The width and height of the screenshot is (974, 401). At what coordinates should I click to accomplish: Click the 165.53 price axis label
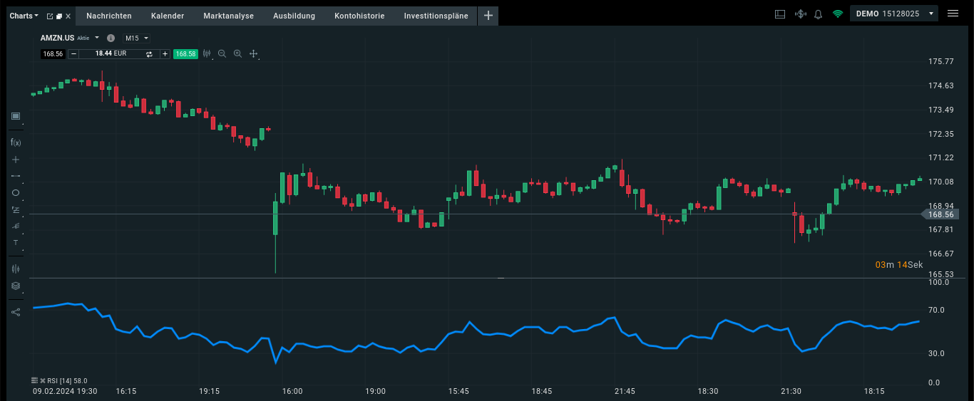point(941,274)
